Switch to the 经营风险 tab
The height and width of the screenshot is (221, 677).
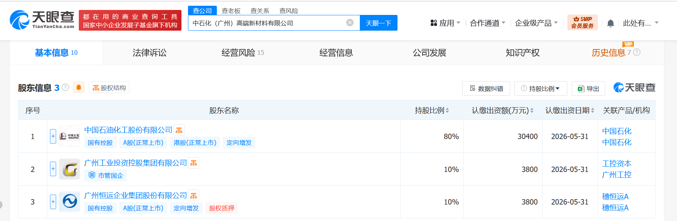(243, 53)
